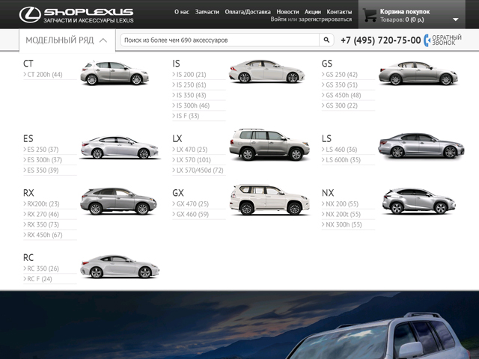Click the RC coupe thumbnail

(x=120, y=266)
